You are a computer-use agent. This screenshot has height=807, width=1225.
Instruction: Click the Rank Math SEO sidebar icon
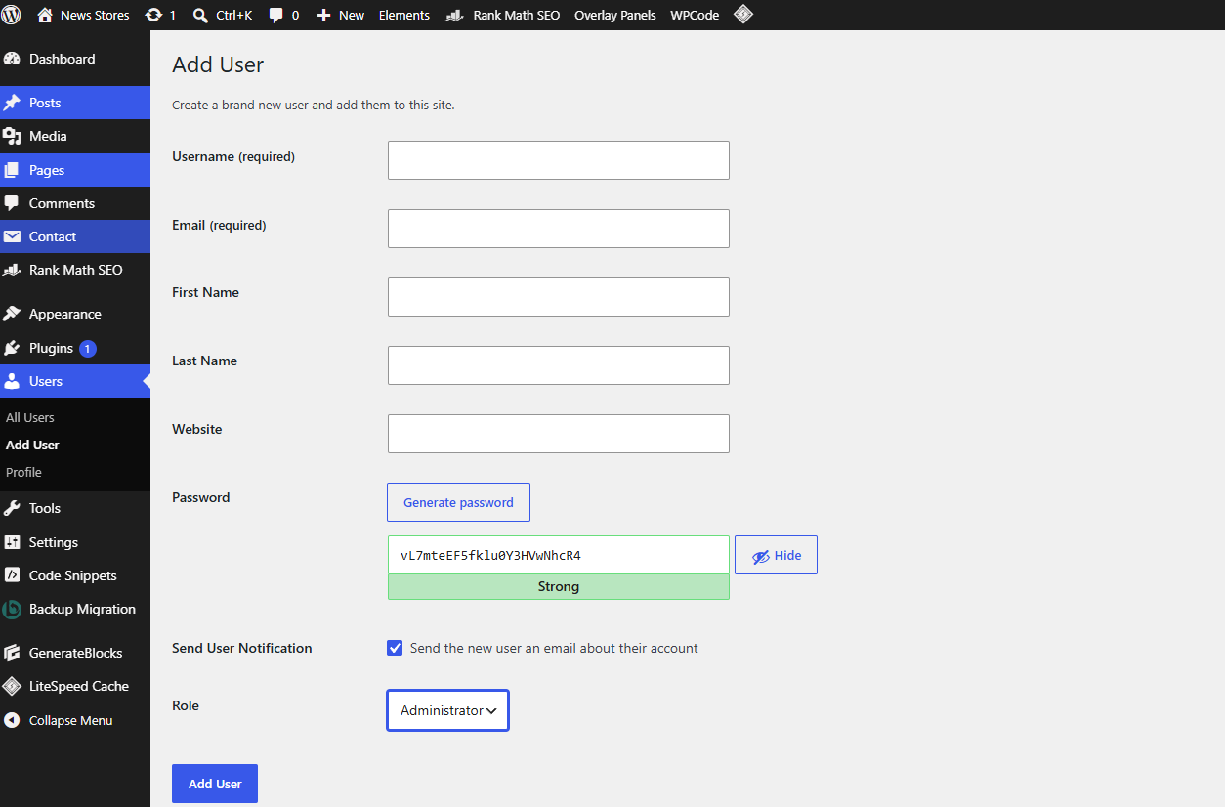tap(12, 270)
